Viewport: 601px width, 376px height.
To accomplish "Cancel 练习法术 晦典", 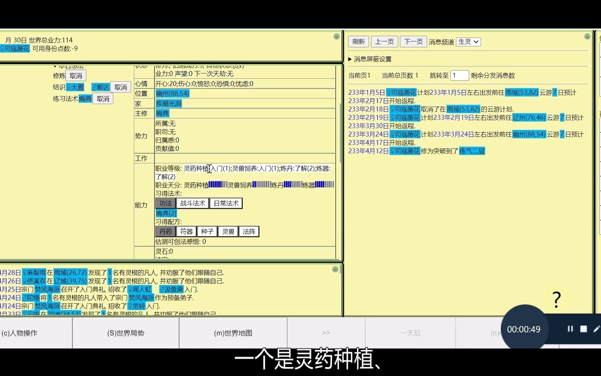I will point(103,99).
